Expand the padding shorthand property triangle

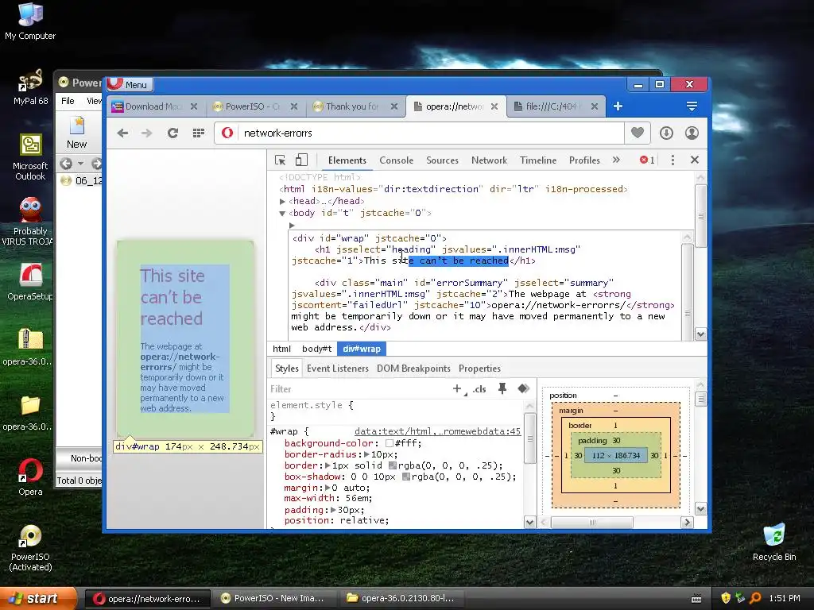(x=333, y=510)
